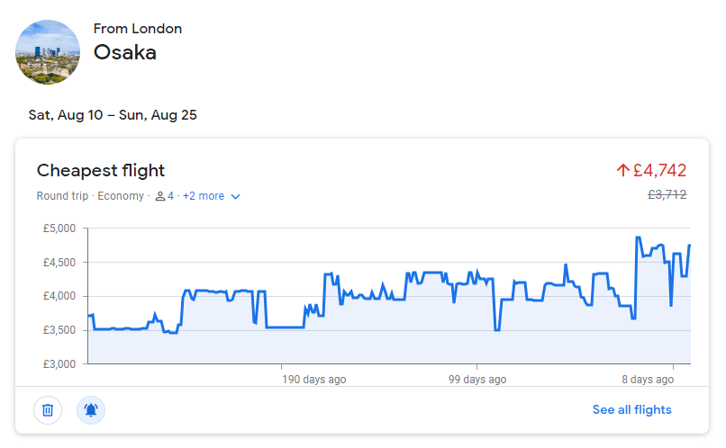The width and height of the screenshot is (726, 448).
Task: Open the Osaka city thumbnail
Action: click(48, 52)
